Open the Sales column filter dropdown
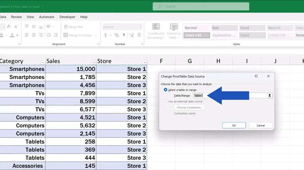This screenshot has width=304, height=170. point(94,62)
